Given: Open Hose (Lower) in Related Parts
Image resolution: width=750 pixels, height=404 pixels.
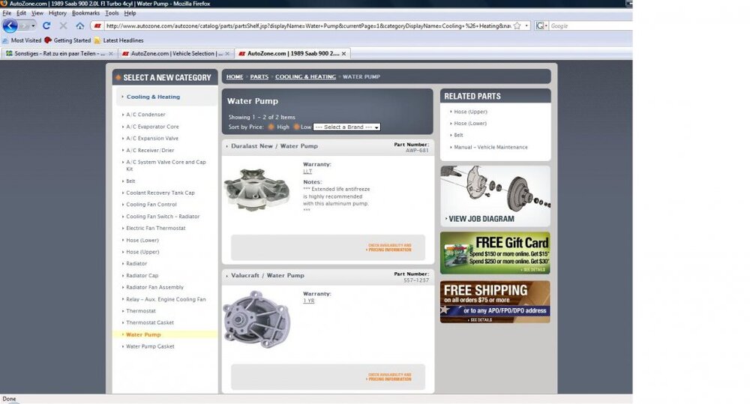Looking at the screenshot, I should click(470, 124).
